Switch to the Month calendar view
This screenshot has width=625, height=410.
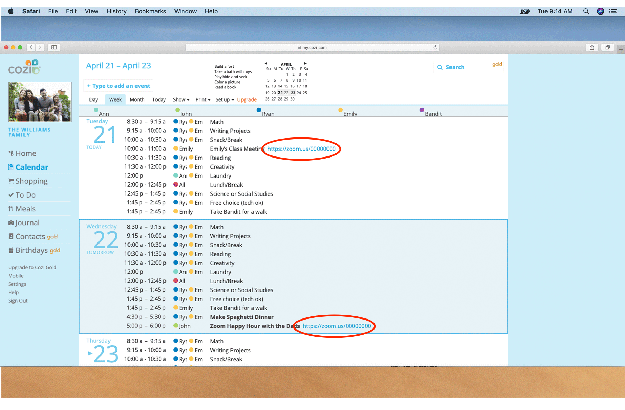[x=137, y=99]
